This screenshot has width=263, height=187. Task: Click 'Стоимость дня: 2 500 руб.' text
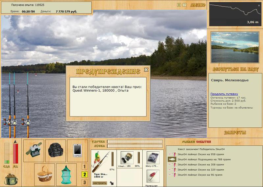click(x=228, y=101)
